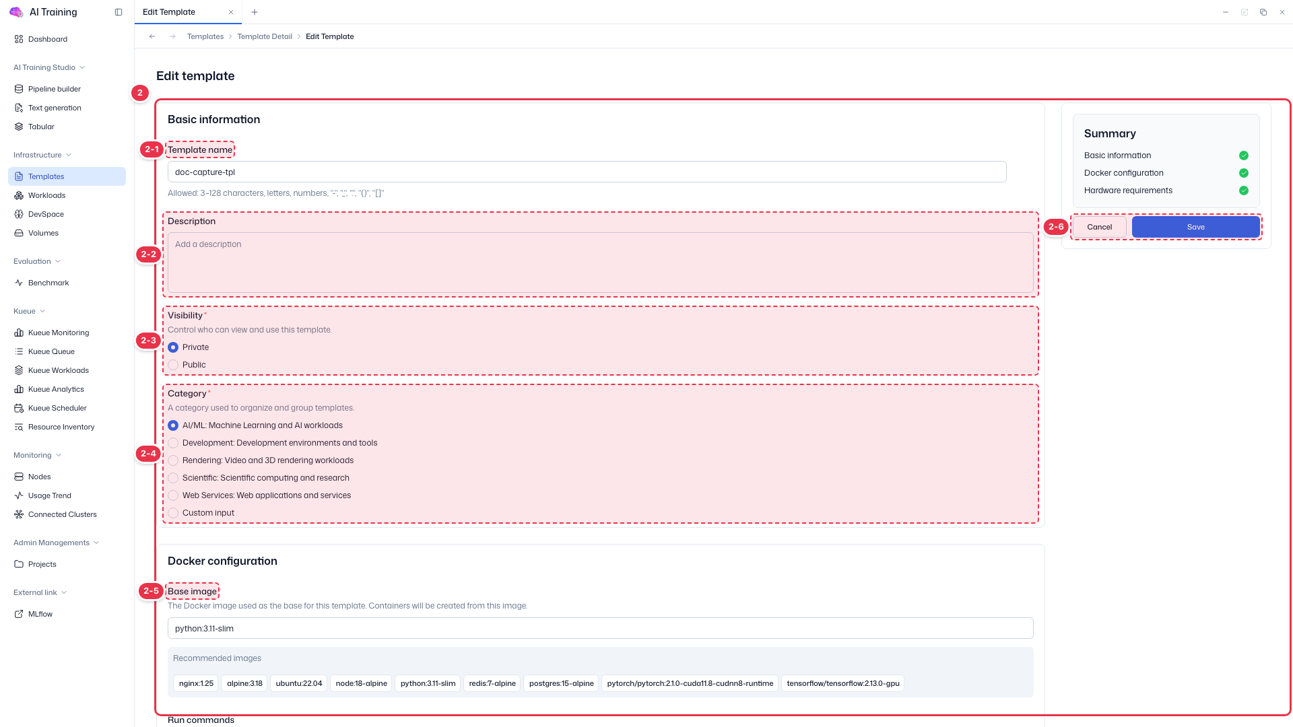
Task: Click the Tabular layers icon
Action: coord(19,127)
